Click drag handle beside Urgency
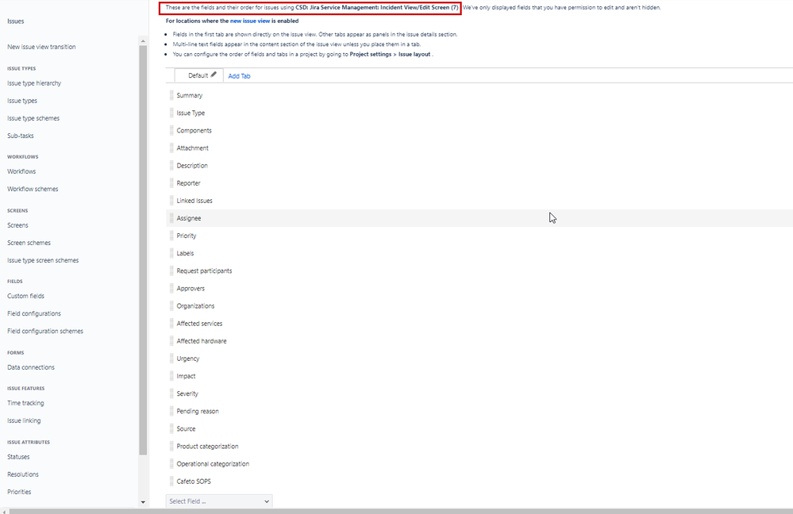 coord(171,359)
